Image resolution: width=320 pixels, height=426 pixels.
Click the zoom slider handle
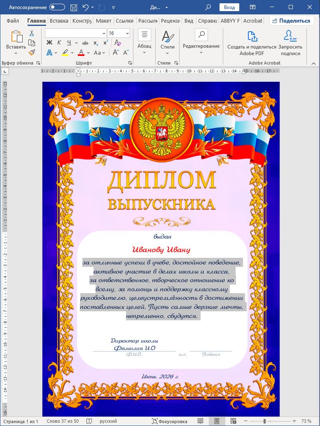click(264, 421)
